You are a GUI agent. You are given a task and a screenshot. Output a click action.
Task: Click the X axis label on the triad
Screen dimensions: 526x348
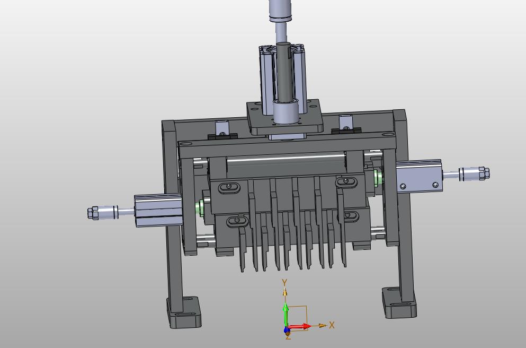[x=332, y=325]
